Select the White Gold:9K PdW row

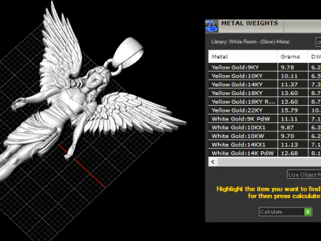coord(265,118)
